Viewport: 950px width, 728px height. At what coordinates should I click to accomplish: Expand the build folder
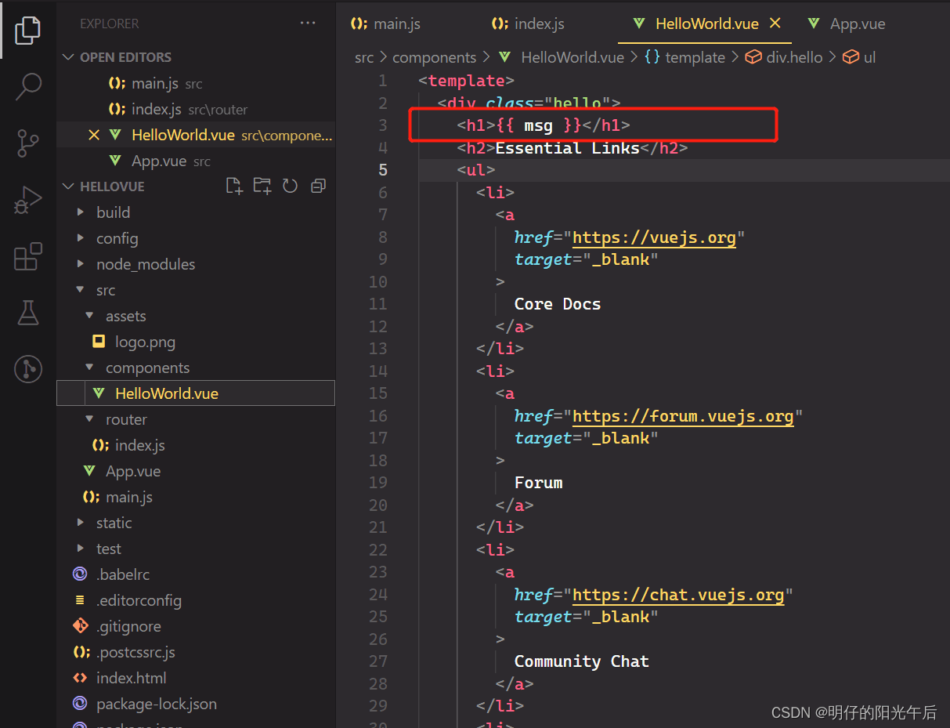(x=113, y=212)
